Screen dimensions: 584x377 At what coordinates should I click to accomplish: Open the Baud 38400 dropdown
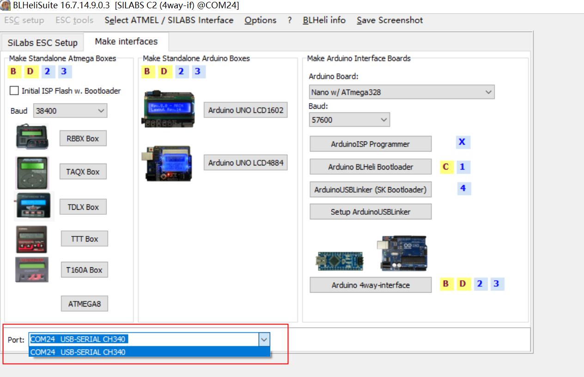71,111
